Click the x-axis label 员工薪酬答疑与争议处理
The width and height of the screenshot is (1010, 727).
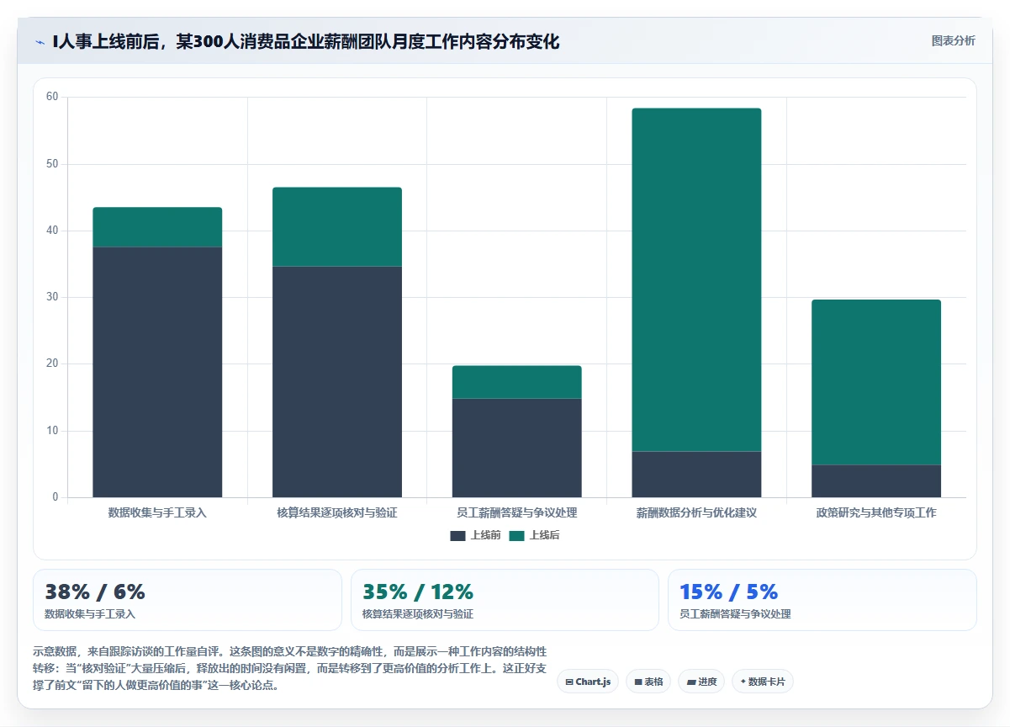pyautogui.click(x=516, y=512)
